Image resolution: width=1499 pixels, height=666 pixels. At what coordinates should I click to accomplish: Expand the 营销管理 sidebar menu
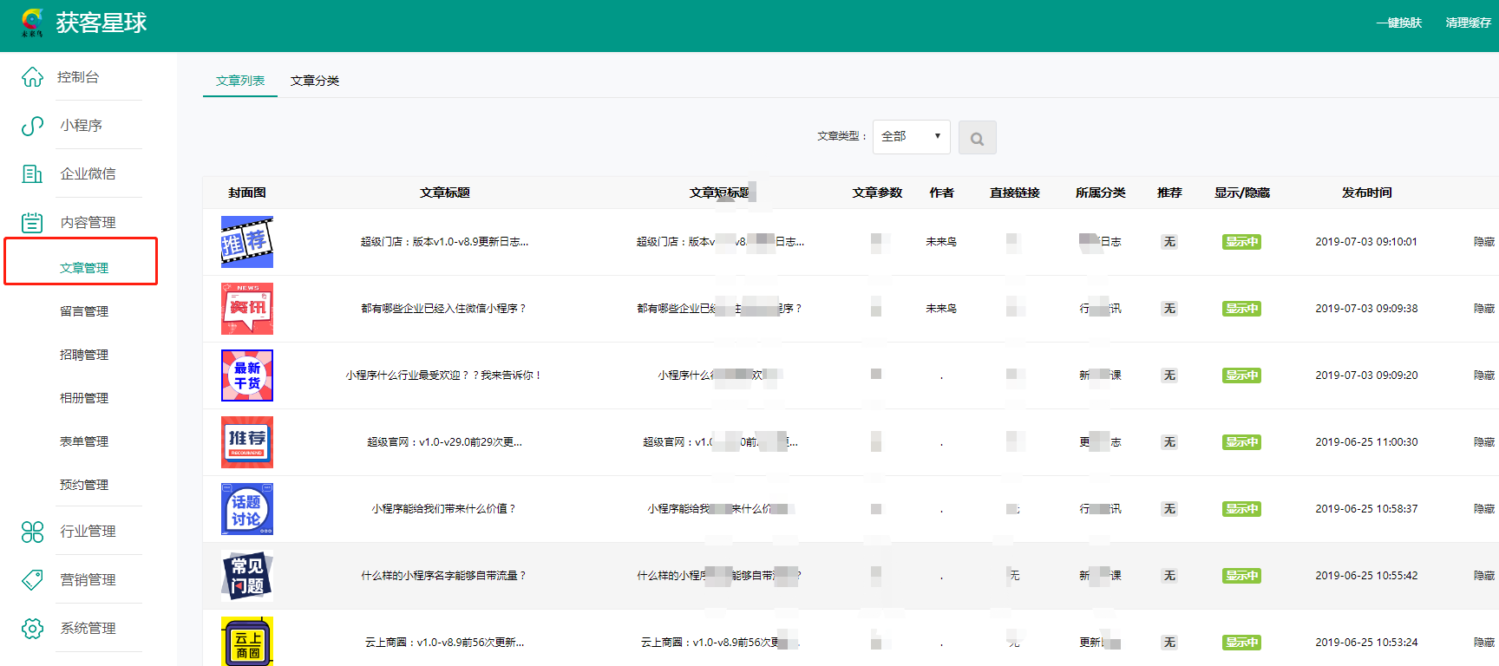(88, 580)
